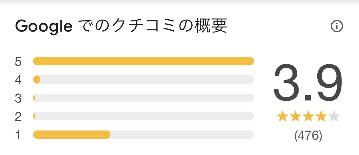Open the (476) review count
Image resolution: width=359 pixels, height=155 pixels.
(308, 135)
